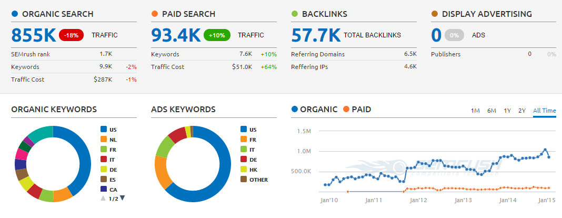Select the 1M time range tab
Image resolution: width=562 pixels, height=218 pixels.
point(475,111)
